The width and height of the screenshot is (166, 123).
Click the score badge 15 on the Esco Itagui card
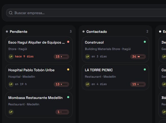coord(61,57)
